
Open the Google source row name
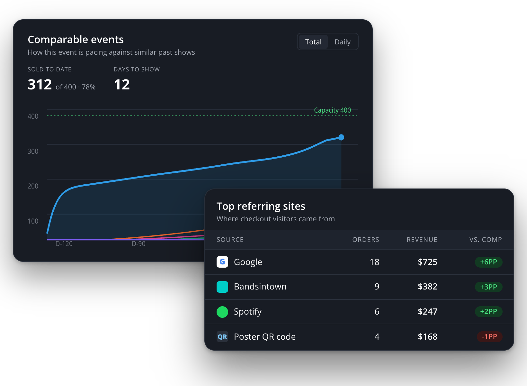coord(248,262)
